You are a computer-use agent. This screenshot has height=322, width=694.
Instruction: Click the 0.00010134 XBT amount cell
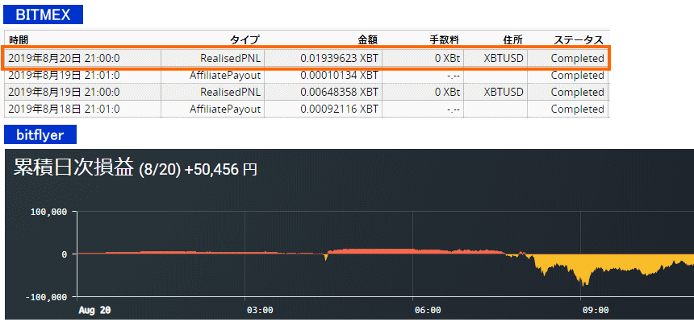coord(338,75)
